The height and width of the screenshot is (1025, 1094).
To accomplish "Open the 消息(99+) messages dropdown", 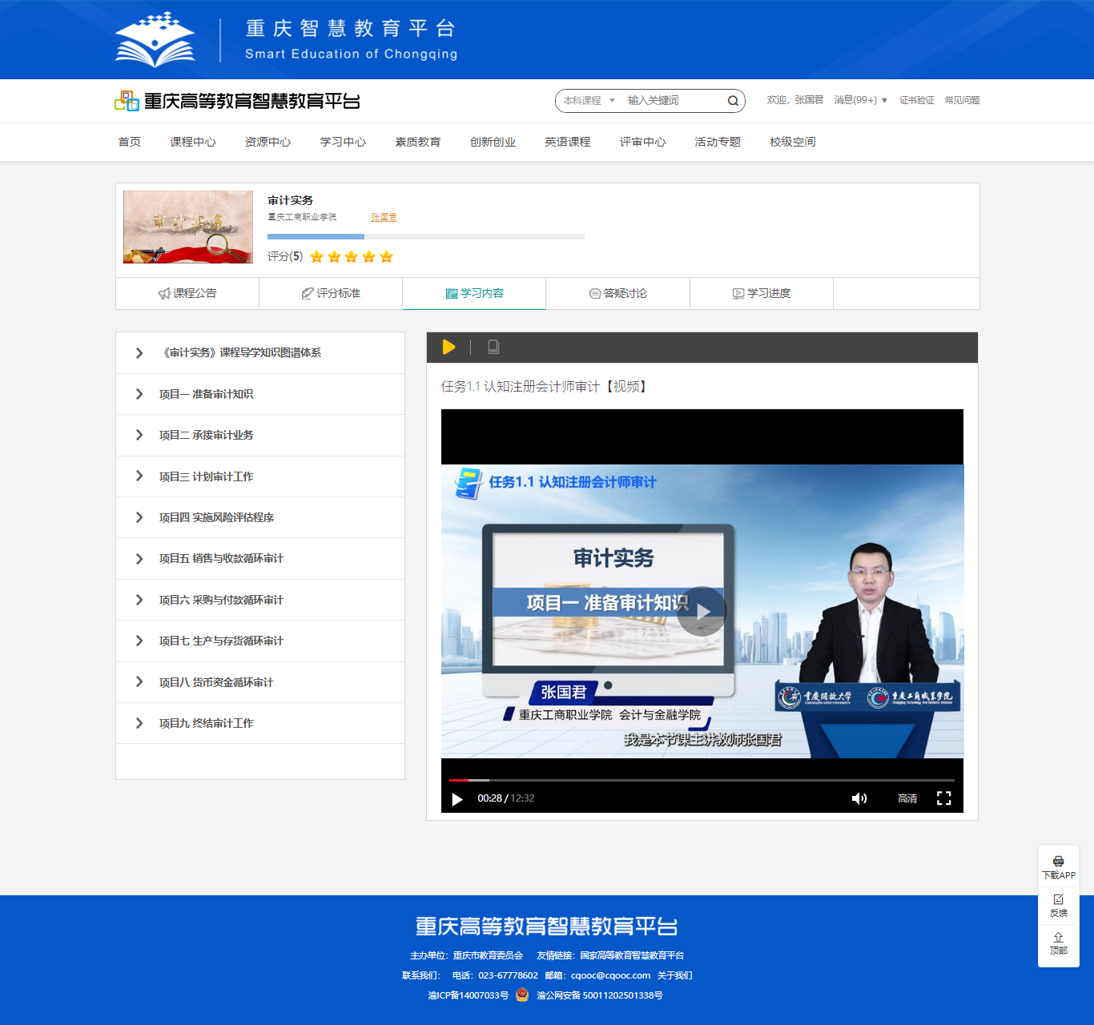I will click(861, 100).
